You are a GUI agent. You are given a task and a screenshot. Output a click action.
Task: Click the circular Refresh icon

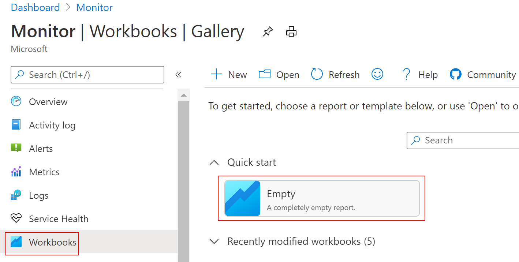[317, 74]
